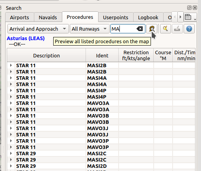
Task: Show more tabs with the right arrow
Action: pyautogui.click(x=181, y=17)
